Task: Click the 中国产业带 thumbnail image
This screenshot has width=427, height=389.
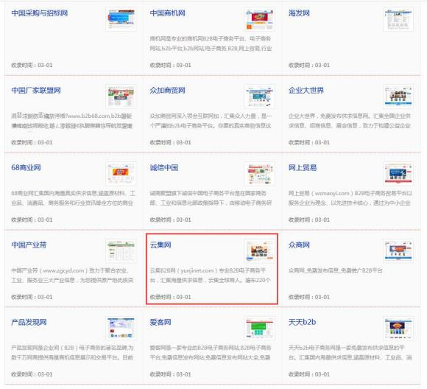Action: point(121,250)
